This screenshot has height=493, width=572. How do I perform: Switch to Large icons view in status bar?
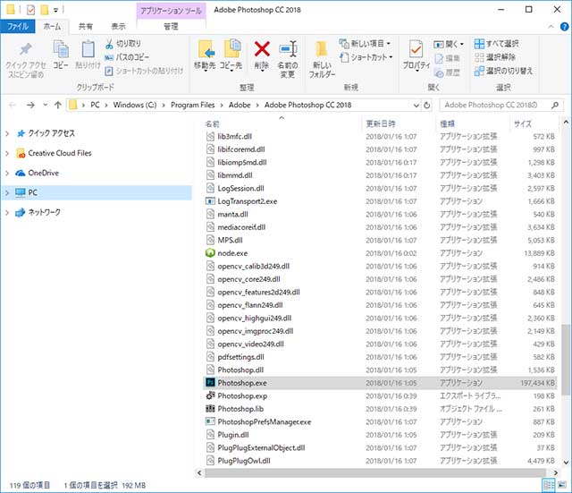click(x=561, y=485)
